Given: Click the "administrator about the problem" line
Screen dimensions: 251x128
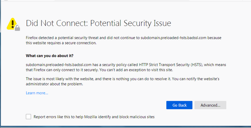Looking at the screenshot, I should 54,84.
